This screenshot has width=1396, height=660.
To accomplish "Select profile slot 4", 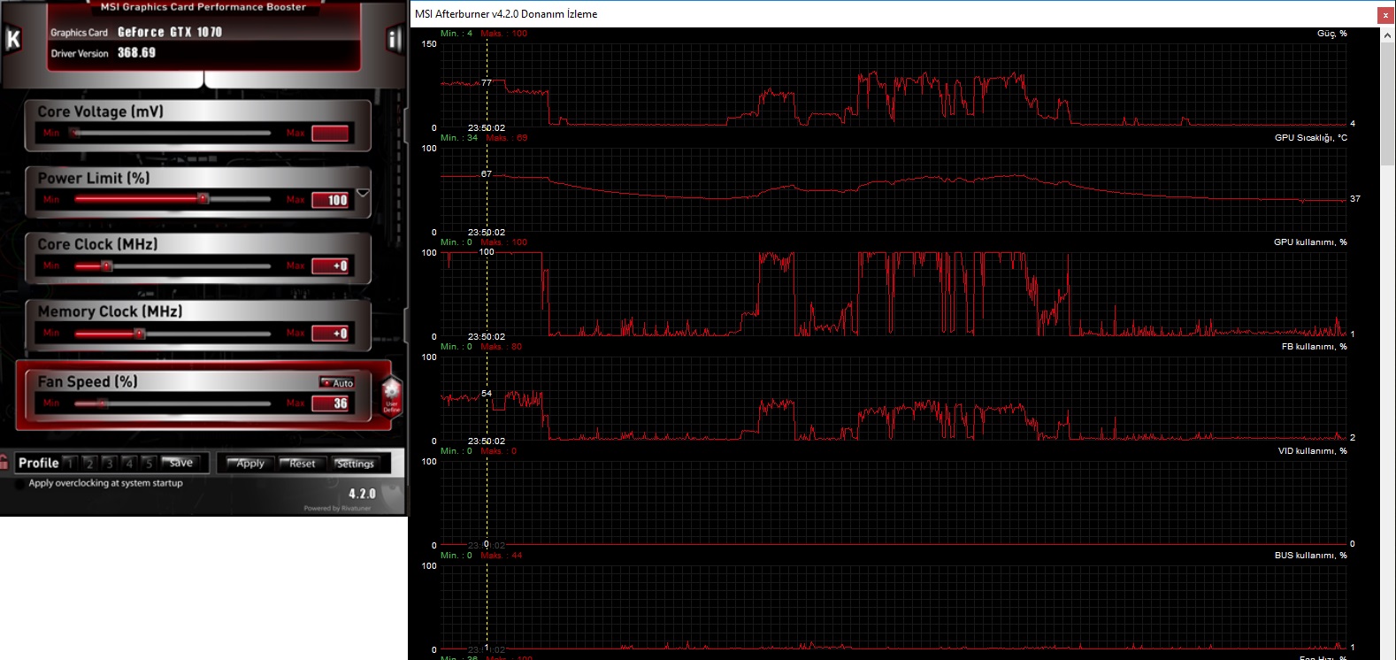I will click(x=128, y=463).
